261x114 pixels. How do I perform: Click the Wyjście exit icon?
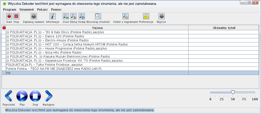coord(161,17)
